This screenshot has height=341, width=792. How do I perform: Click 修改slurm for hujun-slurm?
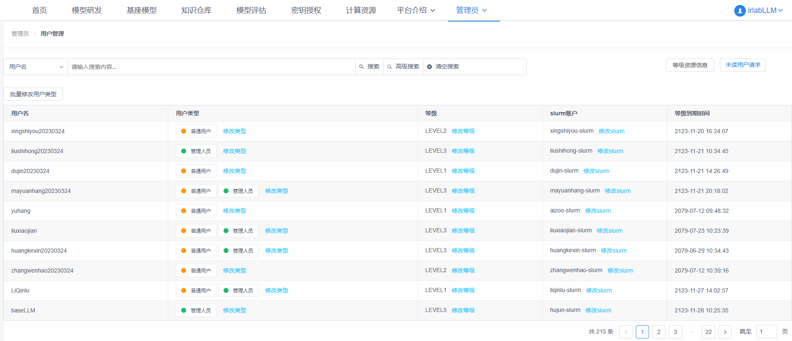coord(598,310)
